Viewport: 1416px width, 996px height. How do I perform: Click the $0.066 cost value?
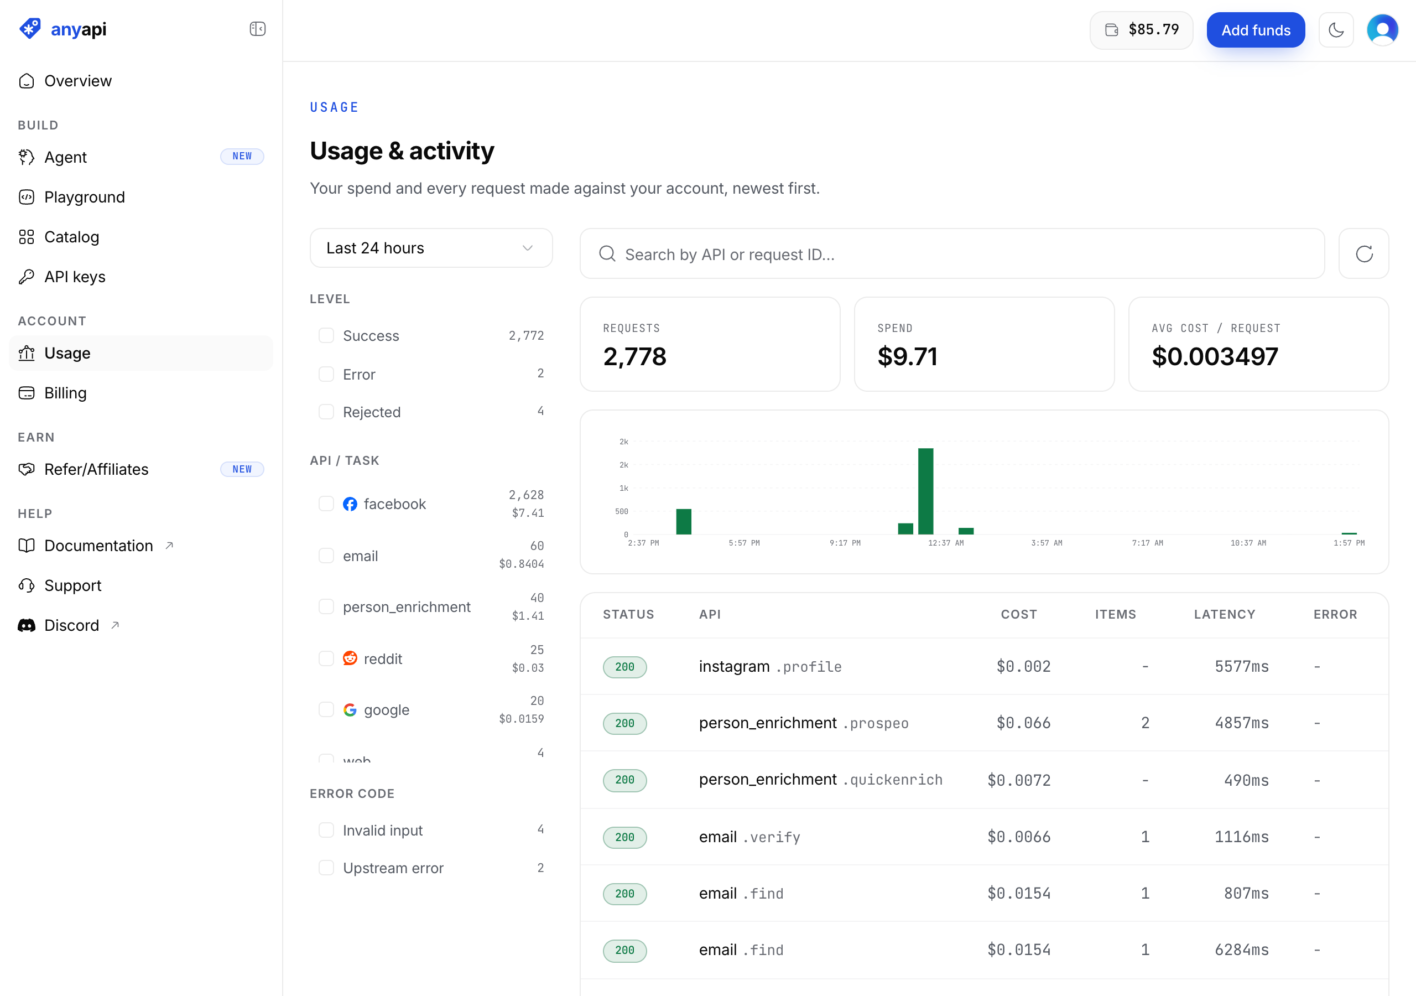(x=1024, y=723)
